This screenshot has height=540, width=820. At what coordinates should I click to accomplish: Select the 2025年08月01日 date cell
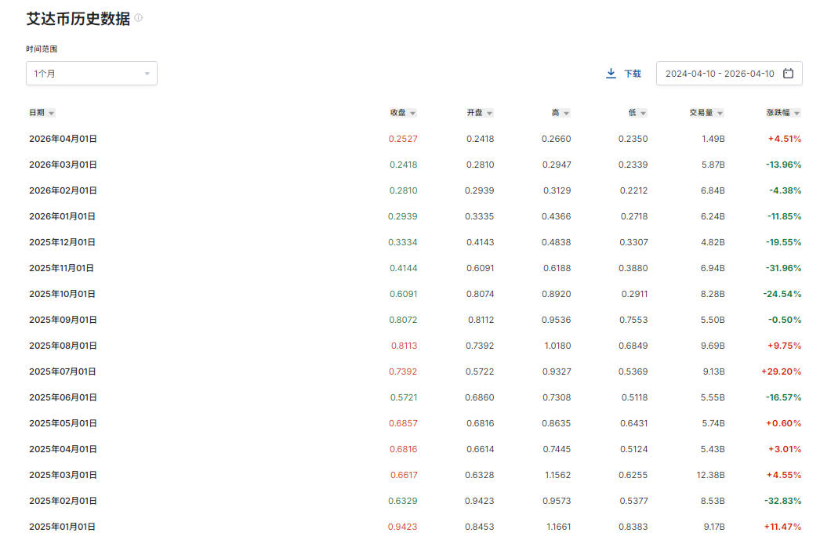[63, 346]
